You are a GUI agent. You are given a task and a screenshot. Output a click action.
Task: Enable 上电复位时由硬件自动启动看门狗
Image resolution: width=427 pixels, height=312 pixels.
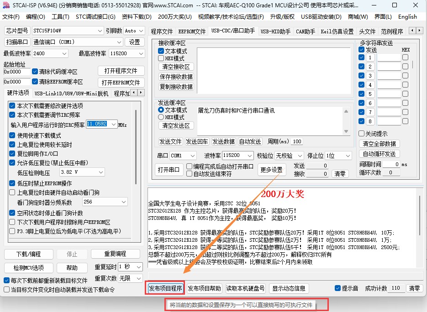[12, 192]
